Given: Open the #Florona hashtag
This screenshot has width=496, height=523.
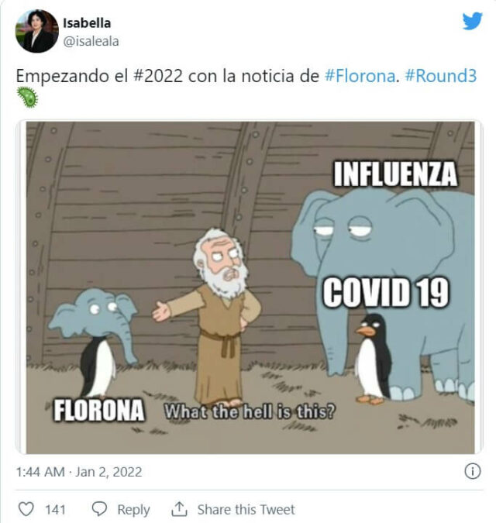Looking at the screenshot, I should [360, 76].
